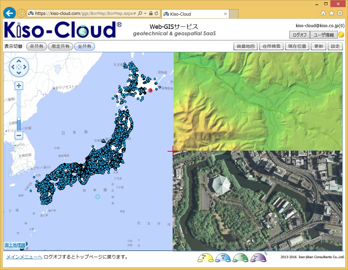Image resolution: width=348 pixels, height=270 pixels.
Task: Minimize the browser window
Action: (317, 4)
